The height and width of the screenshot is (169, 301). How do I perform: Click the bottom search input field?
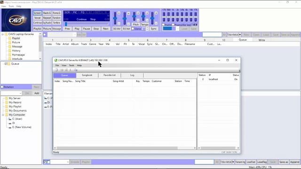[x=204, y=162]
